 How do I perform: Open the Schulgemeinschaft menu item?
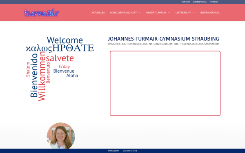123,13
